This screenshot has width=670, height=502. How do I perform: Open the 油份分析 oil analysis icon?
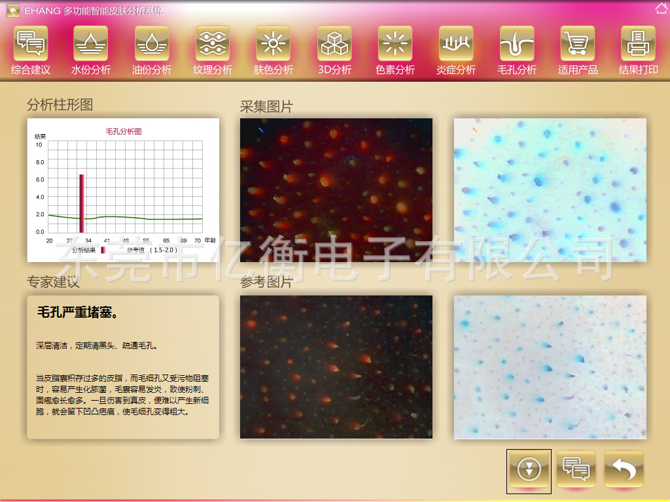152,44
